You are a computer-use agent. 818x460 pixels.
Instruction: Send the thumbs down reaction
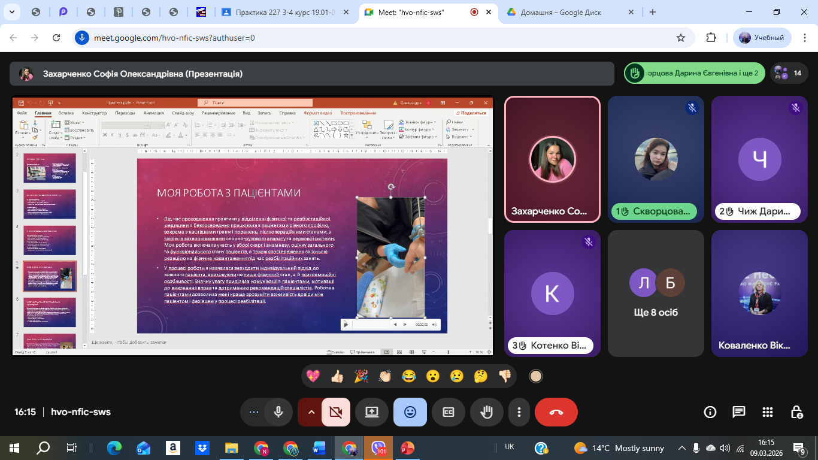click(505, 376)
